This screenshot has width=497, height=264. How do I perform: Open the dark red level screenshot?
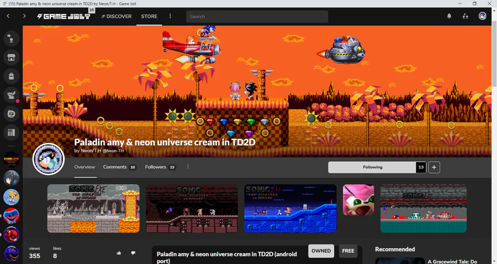(x=192, y=209)
